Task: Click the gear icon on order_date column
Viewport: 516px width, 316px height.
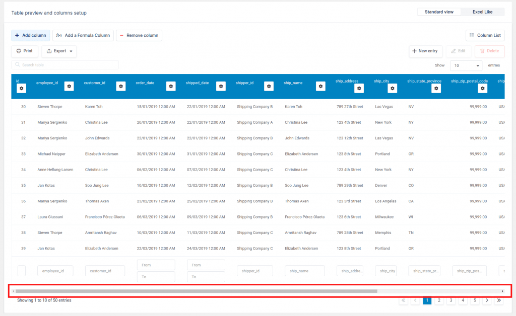Action: click(x=171, y=86)
